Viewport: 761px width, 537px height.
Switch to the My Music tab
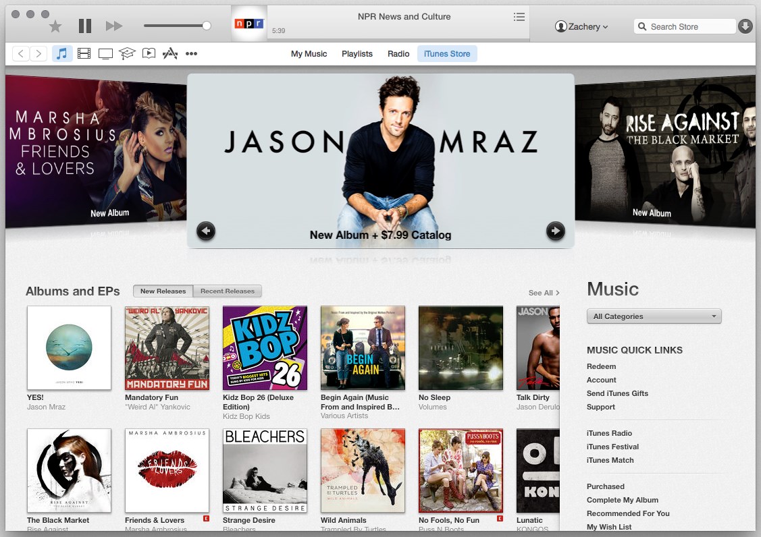click(x=309, y=54)
